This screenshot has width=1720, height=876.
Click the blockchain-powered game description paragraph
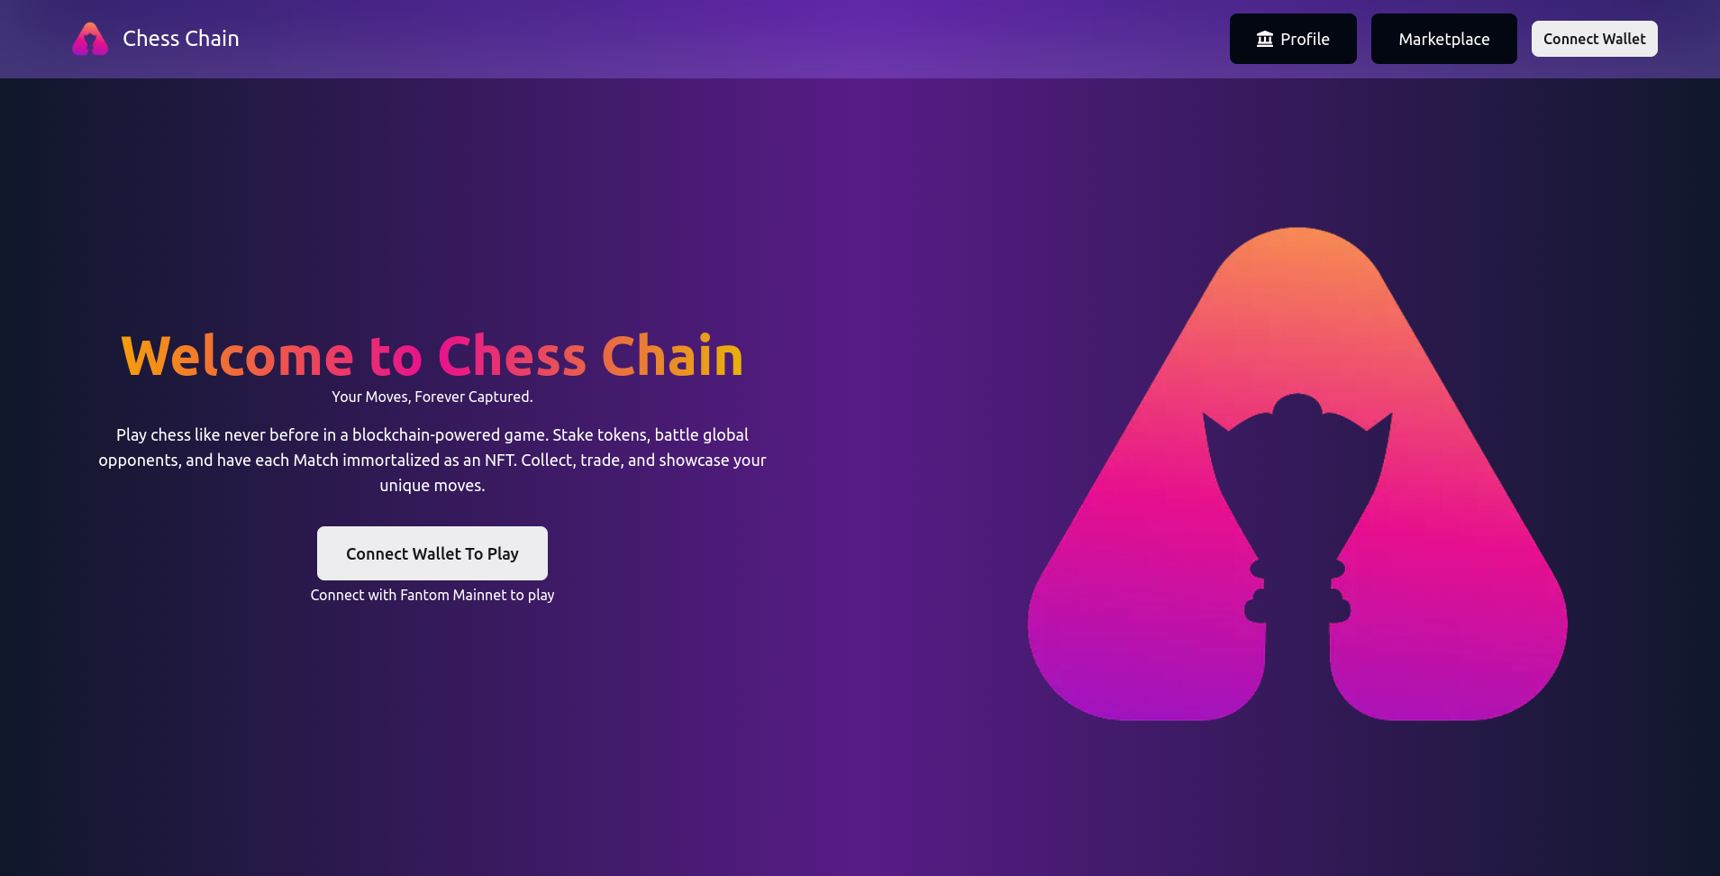coord(432,460)
